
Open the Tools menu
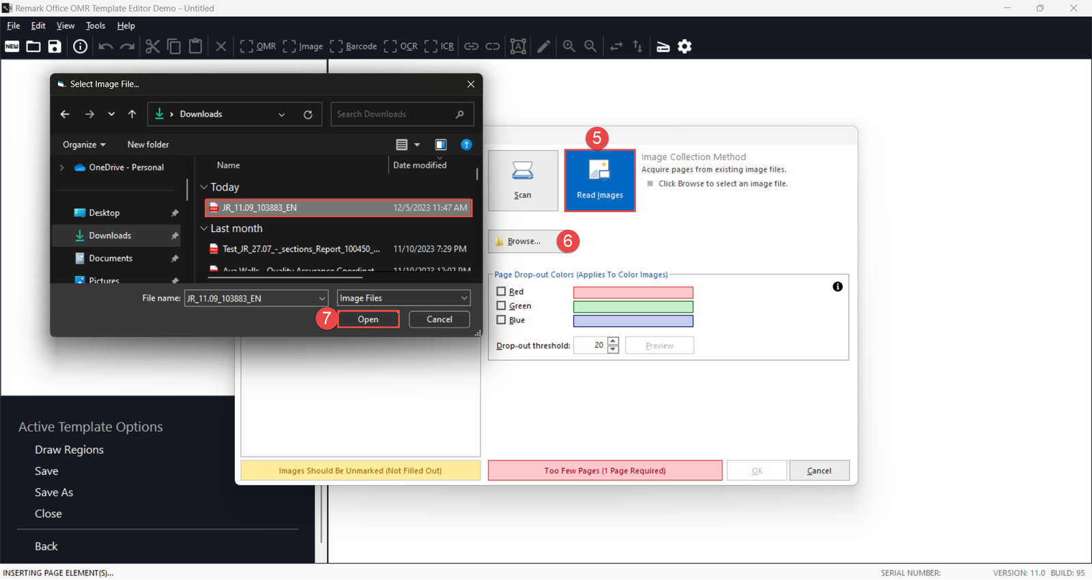96,26
